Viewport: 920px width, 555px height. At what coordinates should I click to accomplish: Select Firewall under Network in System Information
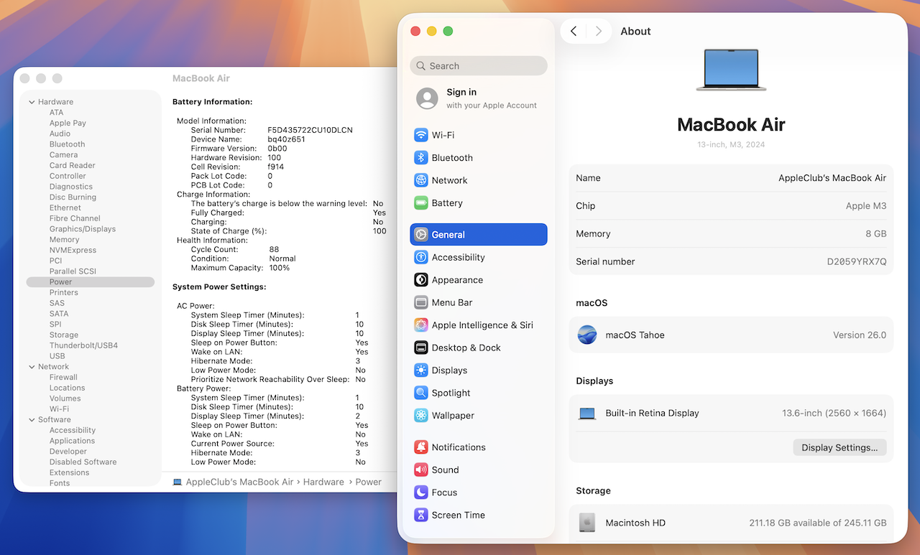pos(63,377)
